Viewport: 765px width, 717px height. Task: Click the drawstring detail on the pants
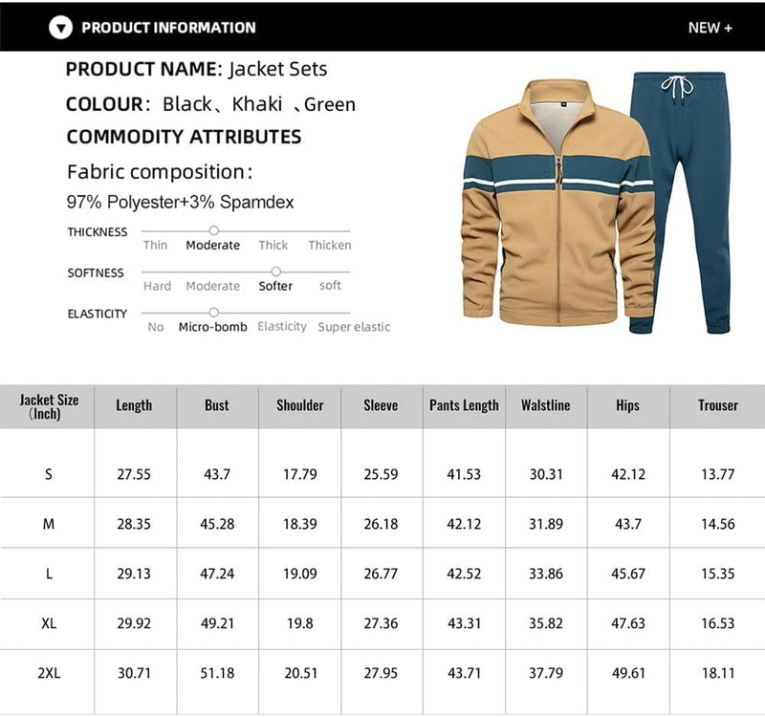pos(680,84)
